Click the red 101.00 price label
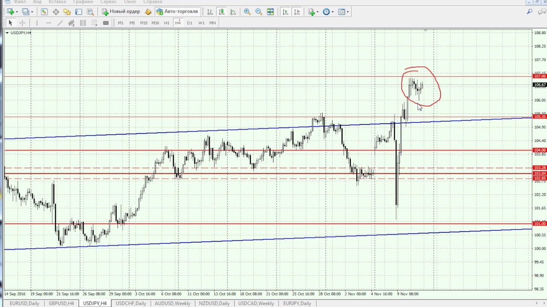Viewport: 547px width, 307px height. (x=540, y=224)
